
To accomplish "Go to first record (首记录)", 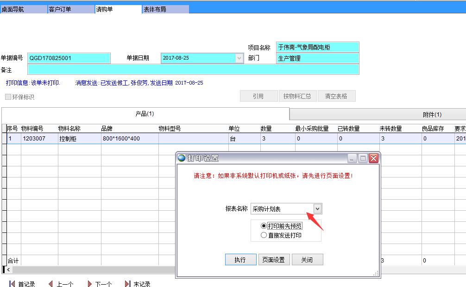I will coord(22,284).
